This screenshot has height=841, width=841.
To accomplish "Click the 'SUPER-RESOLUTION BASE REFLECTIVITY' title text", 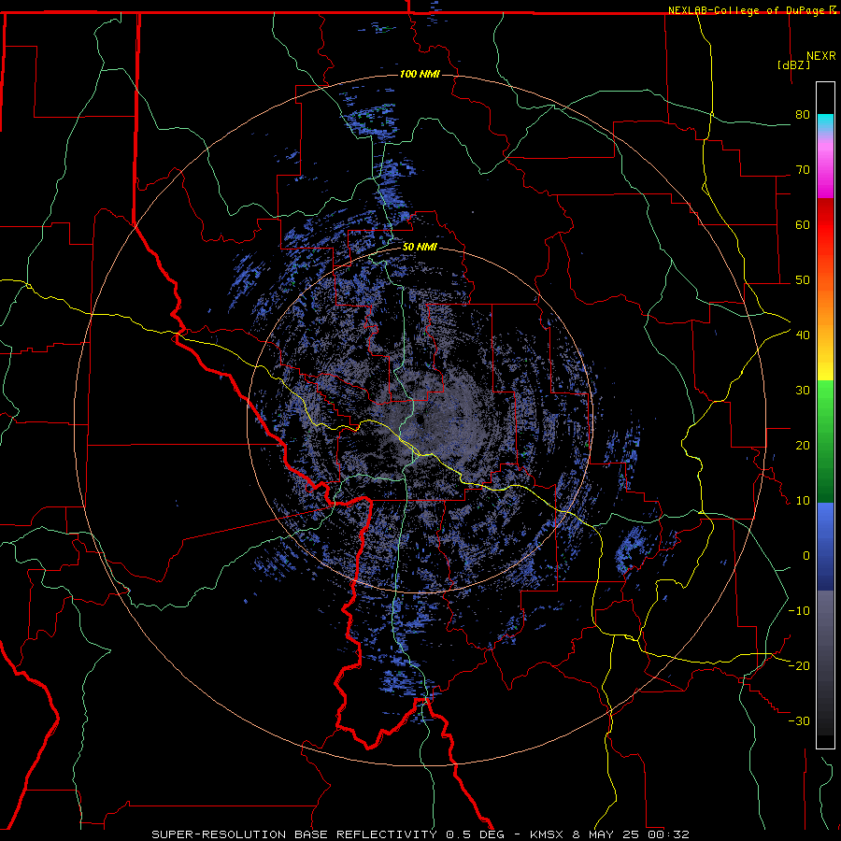I will (294, 834).
